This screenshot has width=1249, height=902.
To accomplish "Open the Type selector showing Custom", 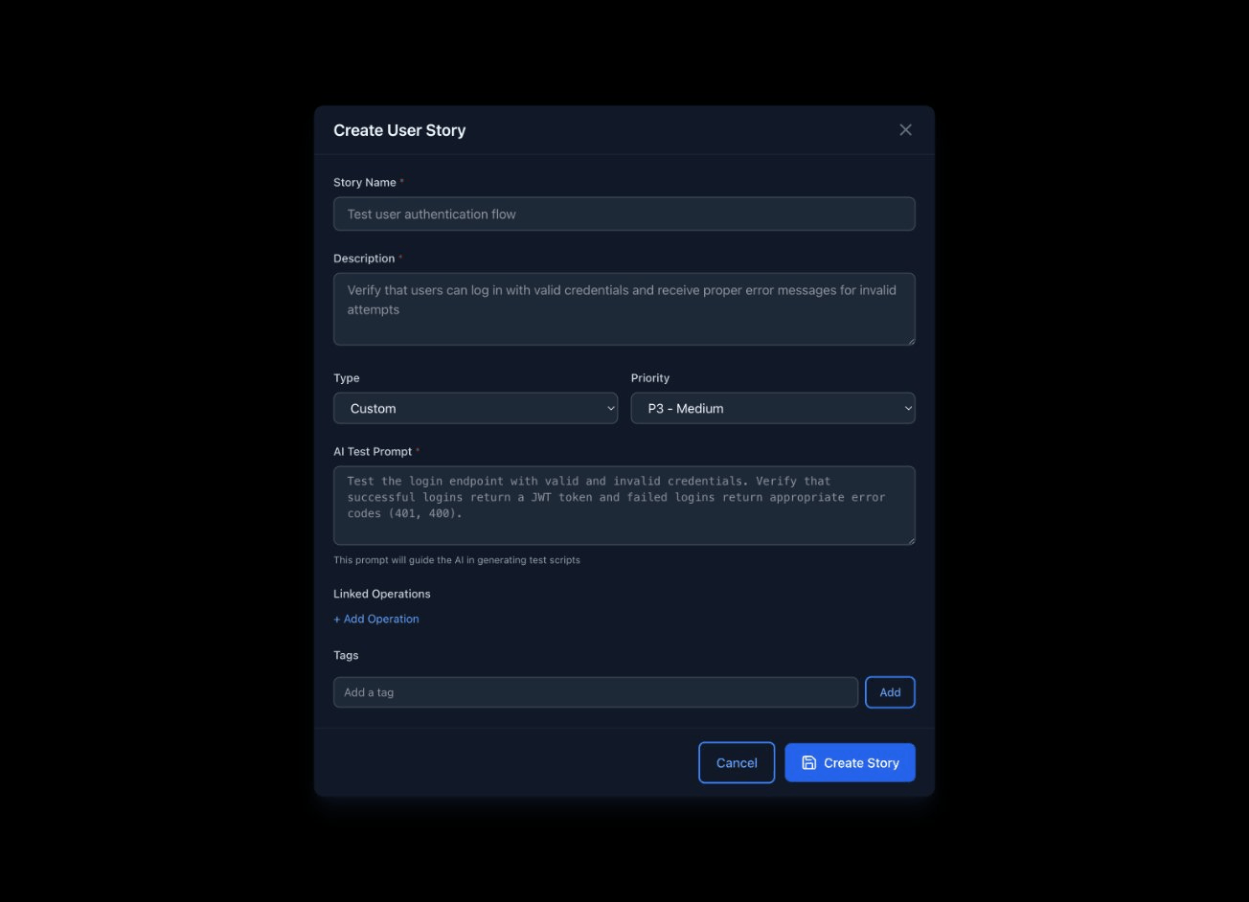I will (x=475, y=408).
